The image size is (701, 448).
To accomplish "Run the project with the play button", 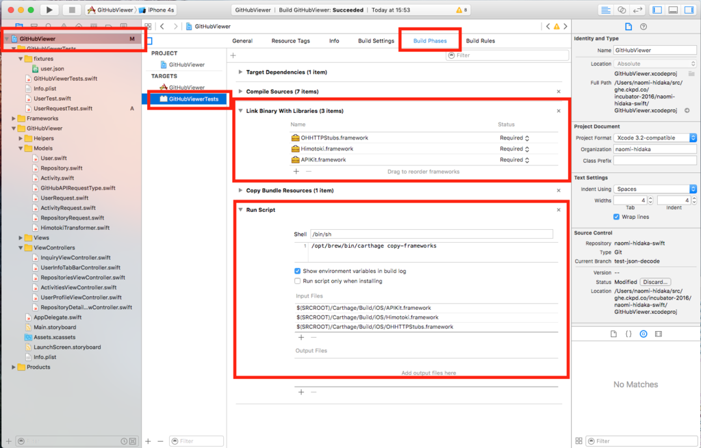I will [49, 10].
